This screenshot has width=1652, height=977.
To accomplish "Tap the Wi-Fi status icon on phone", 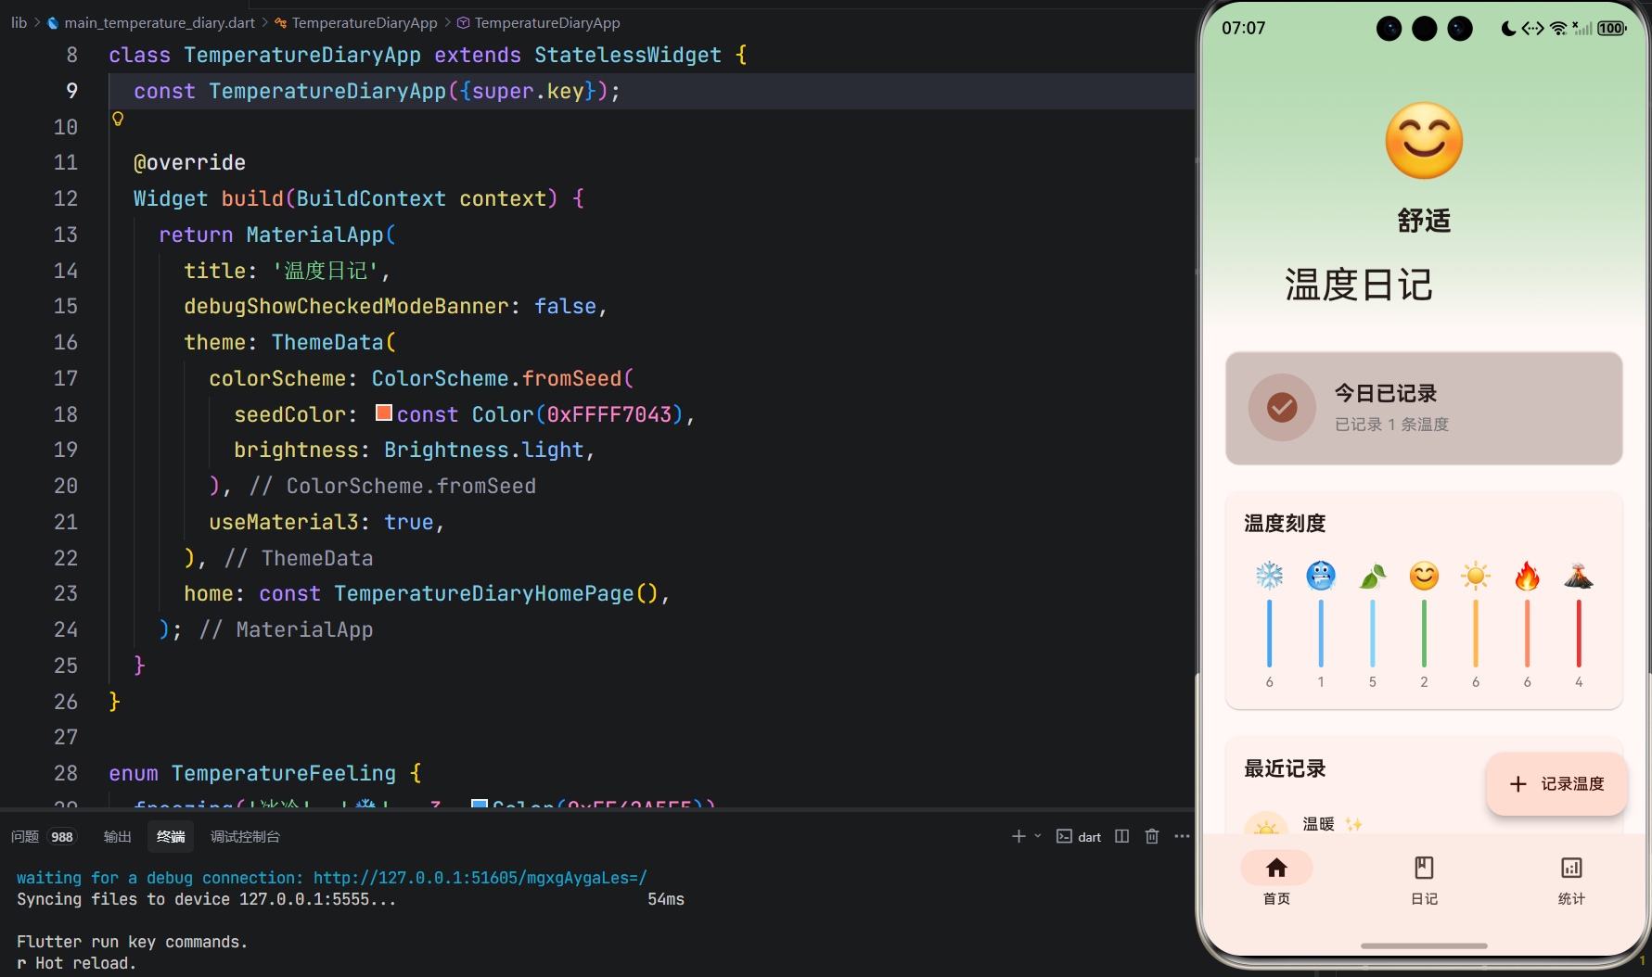I will 1558,29.
